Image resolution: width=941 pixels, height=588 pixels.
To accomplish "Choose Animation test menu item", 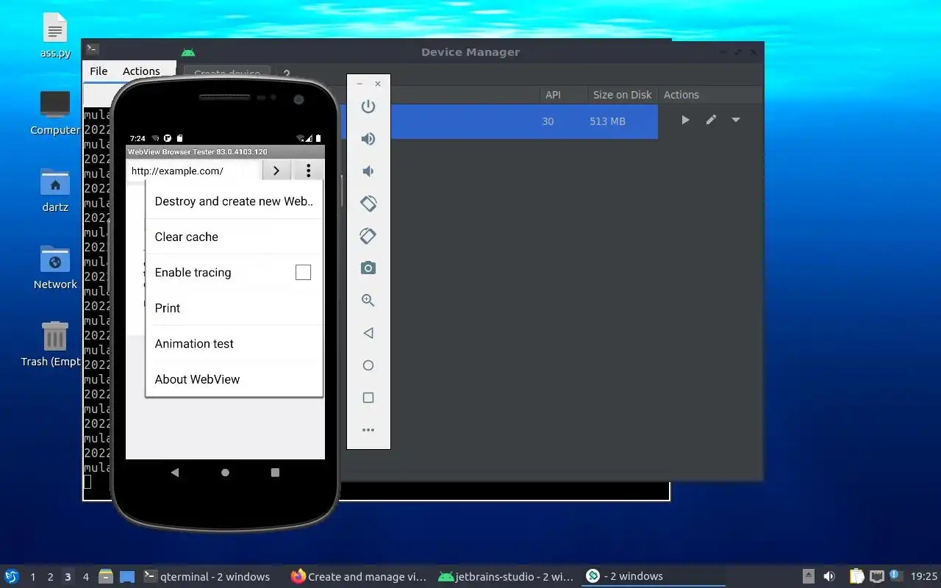I will [x=234, y=343].
